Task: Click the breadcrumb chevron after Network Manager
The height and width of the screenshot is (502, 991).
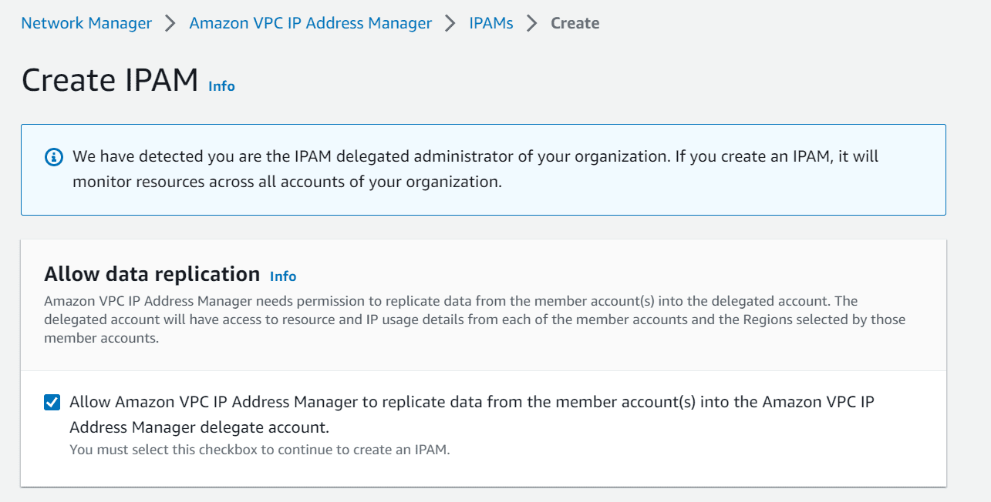Action: click(170, 23)
